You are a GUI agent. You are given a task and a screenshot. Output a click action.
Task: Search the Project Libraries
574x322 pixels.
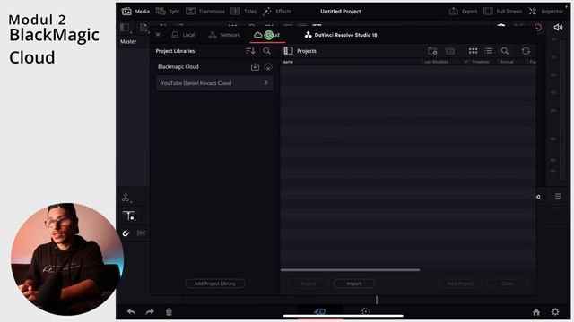[267, 51]
